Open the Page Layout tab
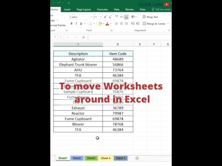Image resolution: width=222 pixels, height=166 pixels. point(84,9)
